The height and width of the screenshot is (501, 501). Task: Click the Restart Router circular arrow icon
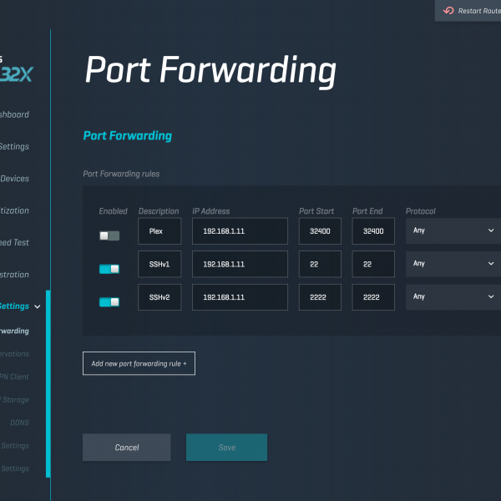click(449, 11)
